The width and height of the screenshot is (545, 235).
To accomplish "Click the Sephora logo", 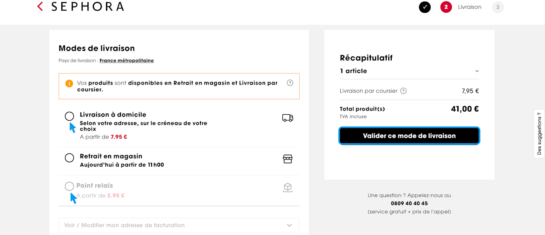I will click(x=87, y=7).
